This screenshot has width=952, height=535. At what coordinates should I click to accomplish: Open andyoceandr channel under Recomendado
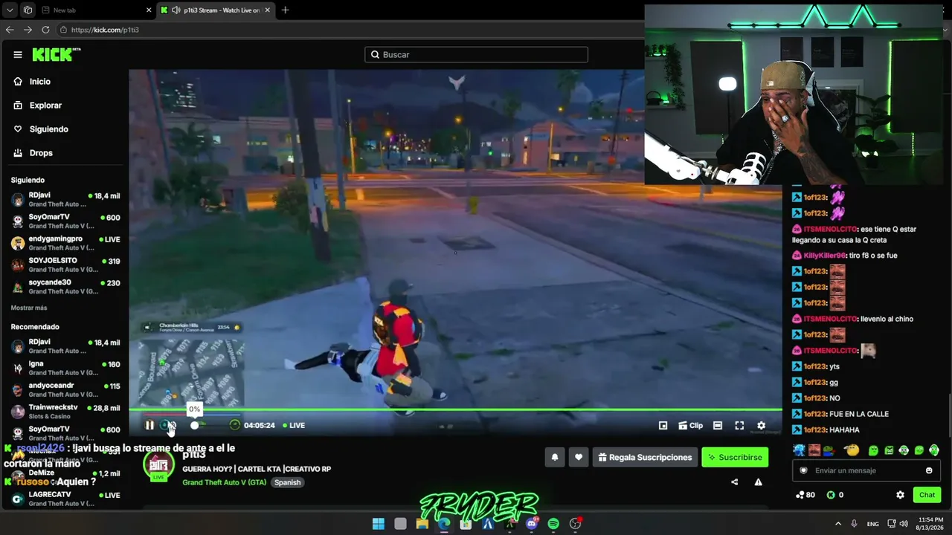65,389
